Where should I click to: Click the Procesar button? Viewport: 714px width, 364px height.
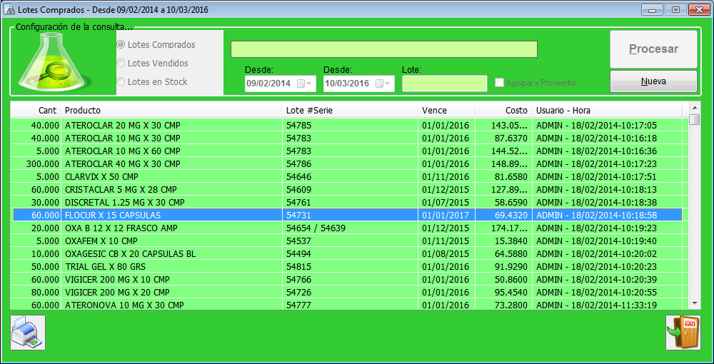coord(653,49)
